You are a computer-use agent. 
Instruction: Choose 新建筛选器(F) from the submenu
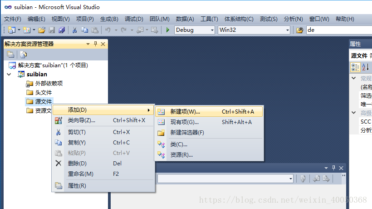point(209,133)
